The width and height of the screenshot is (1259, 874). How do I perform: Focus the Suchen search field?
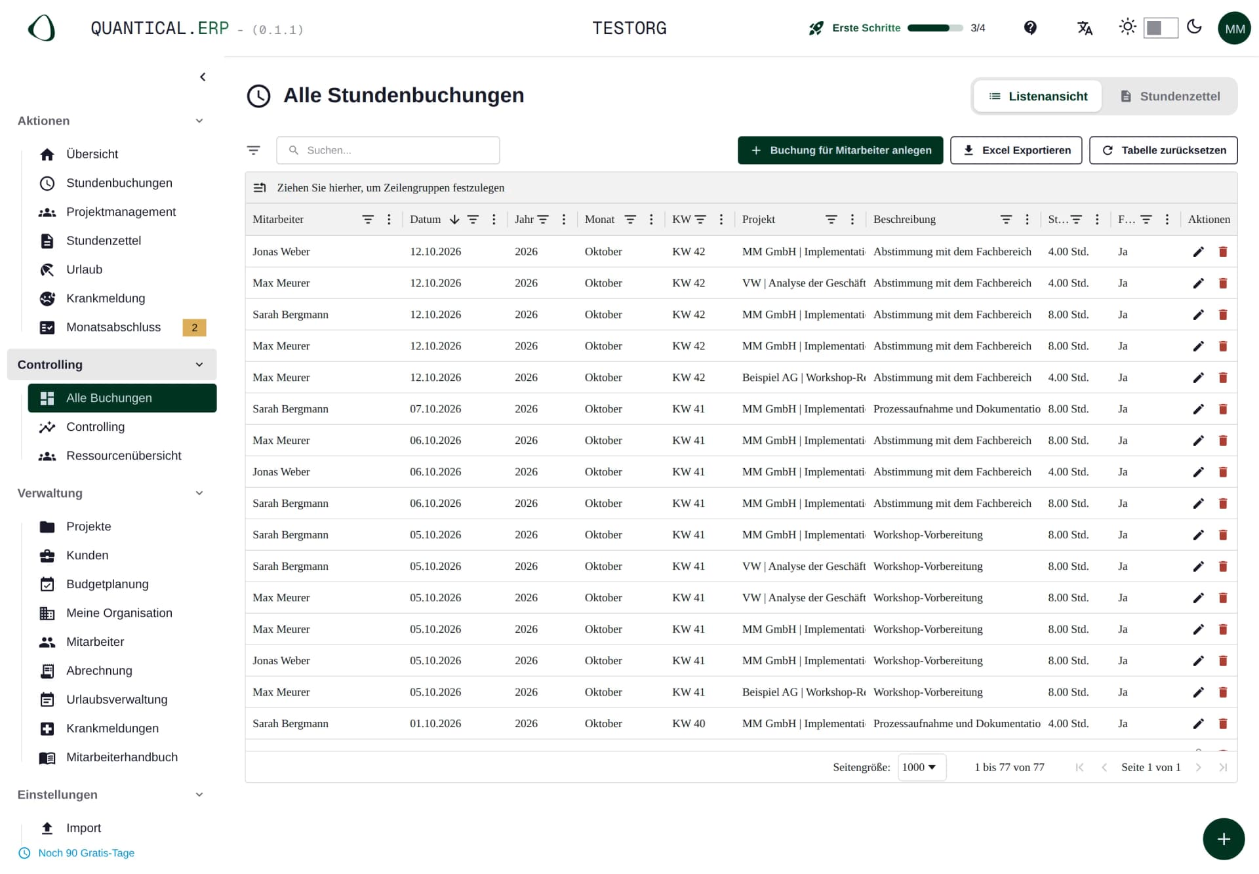(x=388, y=150)
